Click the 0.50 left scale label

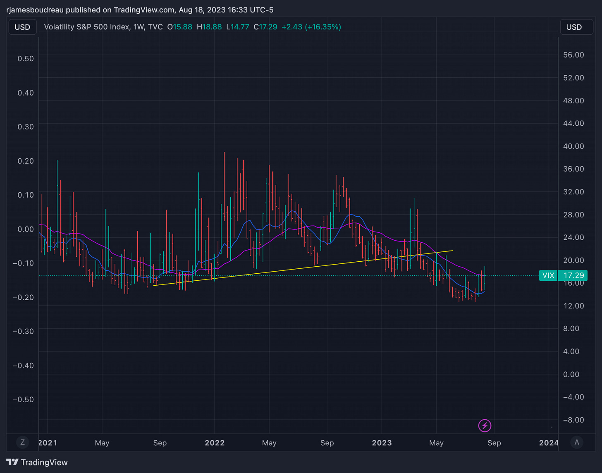[26, 58]
